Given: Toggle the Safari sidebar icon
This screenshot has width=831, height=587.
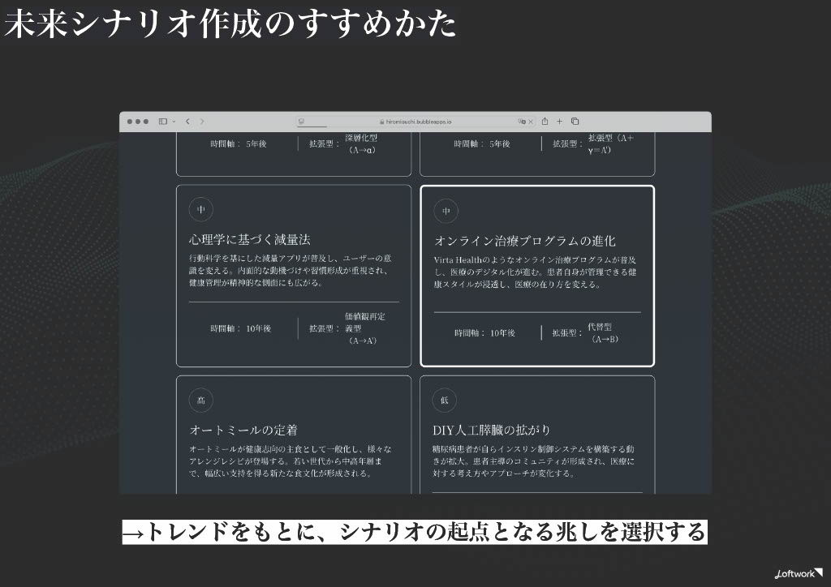Looking at the screenshot, I should pos(162,122).
